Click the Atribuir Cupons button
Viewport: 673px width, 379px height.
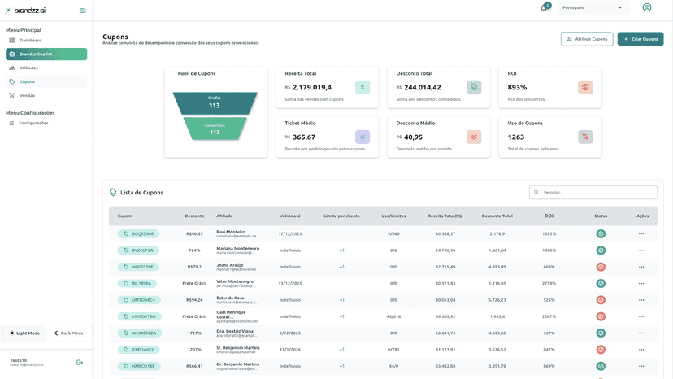tap(587, 39)
